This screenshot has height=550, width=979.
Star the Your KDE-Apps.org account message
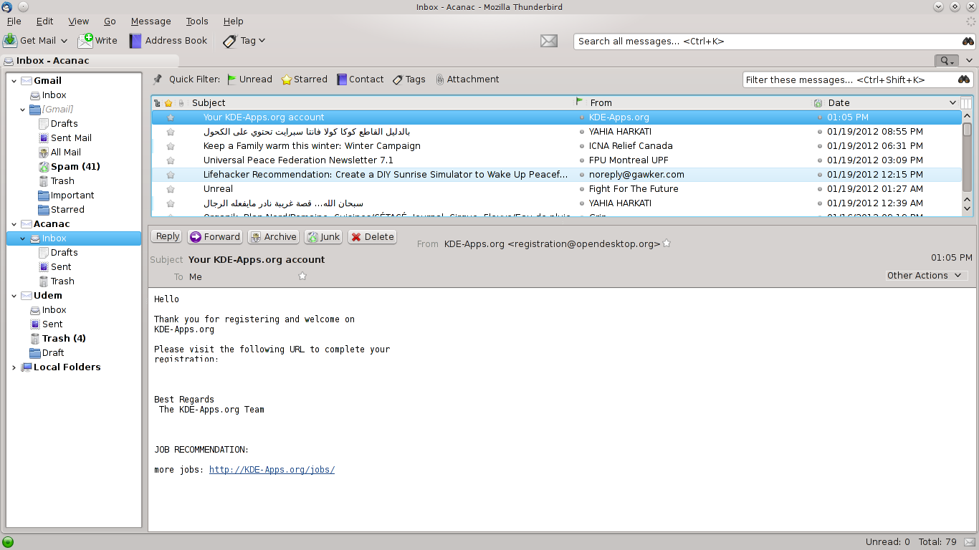[x=170, y=117]
